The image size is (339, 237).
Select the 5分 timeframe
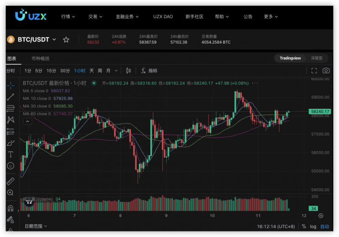pos(39,71)
